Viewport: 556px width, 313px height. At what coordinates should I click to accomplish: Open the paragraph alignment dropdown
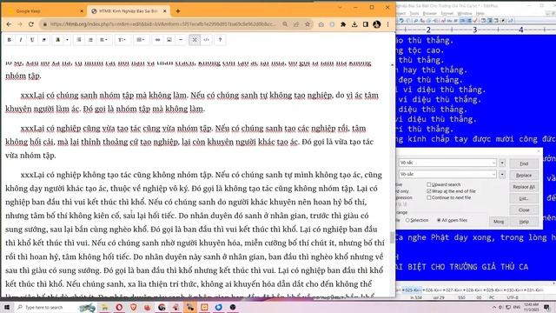[104, 40]
